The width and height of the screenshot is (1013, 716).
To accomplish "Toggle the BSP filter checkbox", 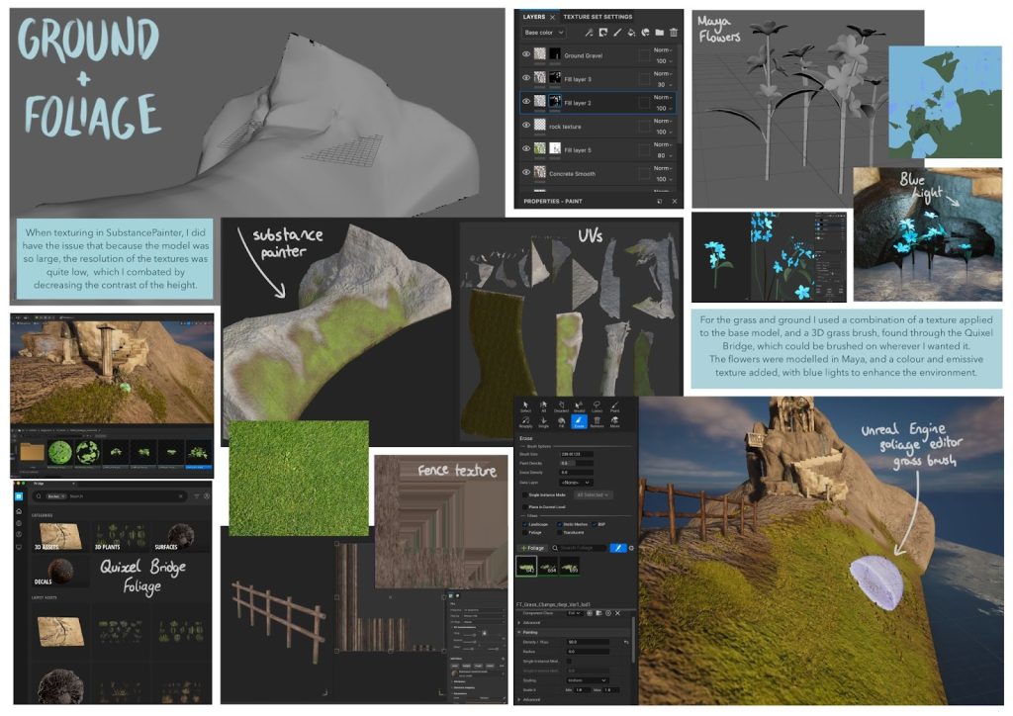I will tap(594, 524).
